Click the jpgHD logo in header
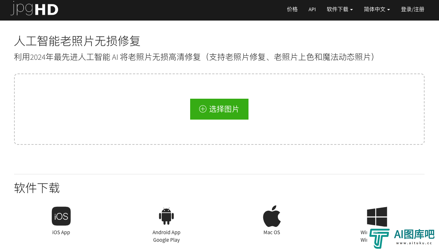The image size is (439, 250). [x=35, y=9]
